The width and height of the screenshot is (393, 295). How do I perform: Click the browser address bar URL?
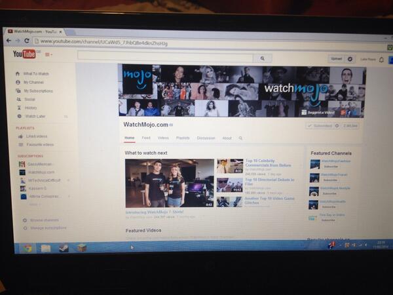tap(103, 42)
